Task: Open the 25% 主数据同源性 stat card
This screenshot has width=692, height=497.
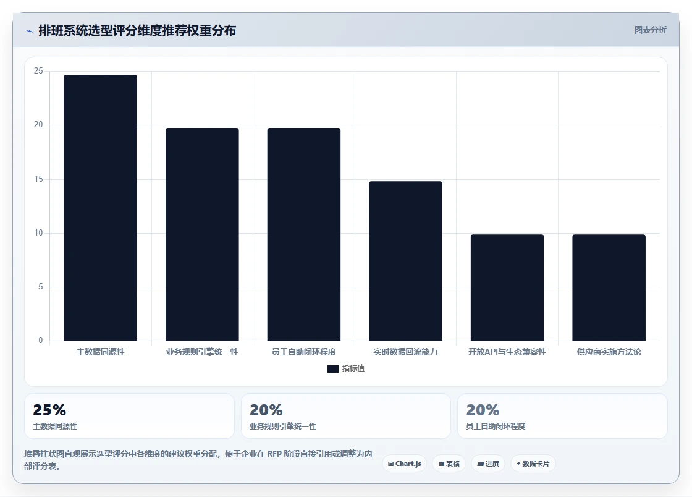Action: 129,416
